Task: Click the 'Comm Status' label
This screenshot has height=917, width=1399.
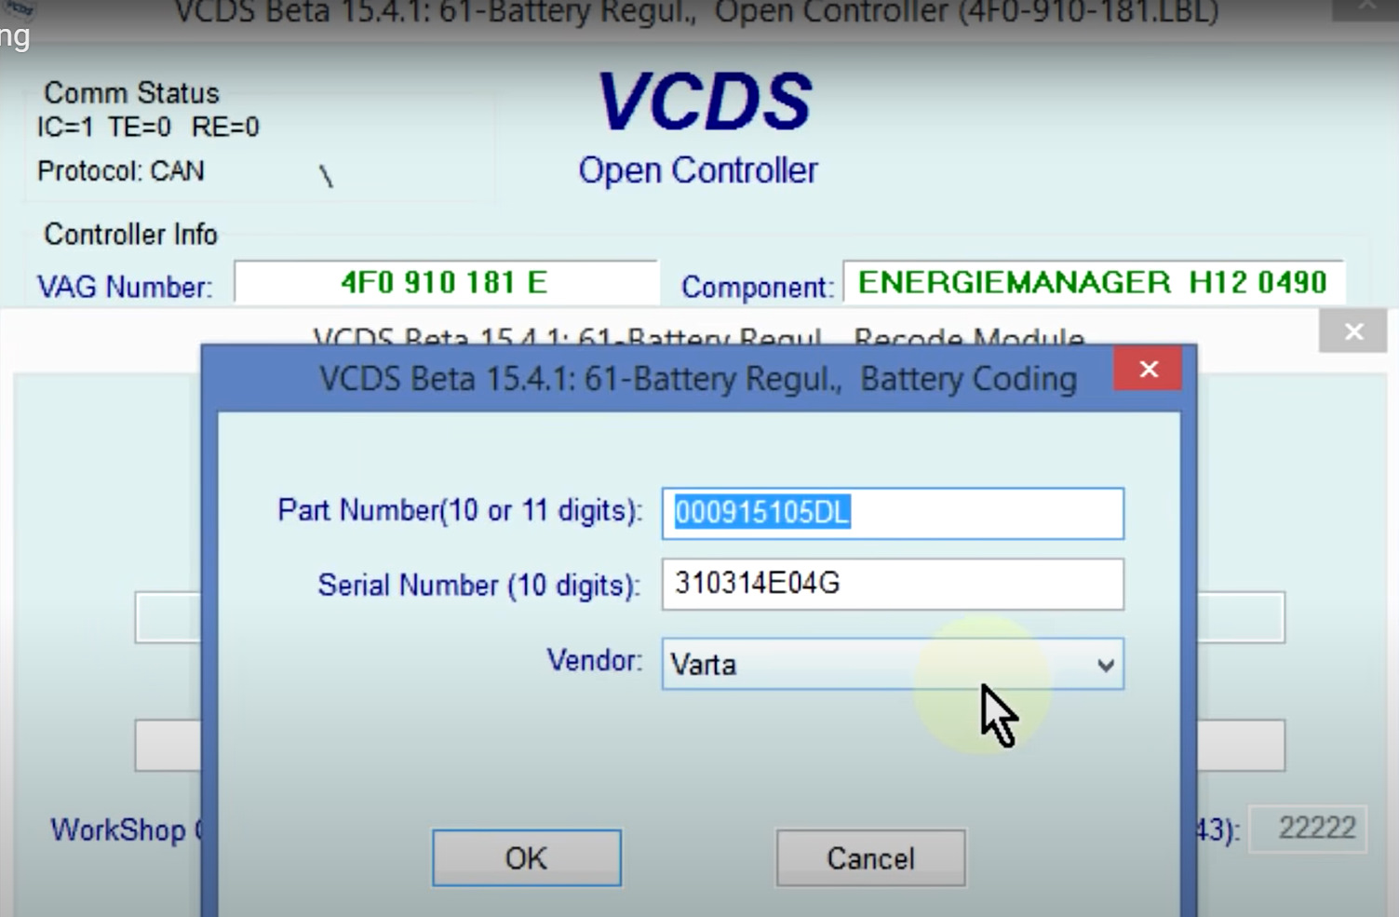Action: (x=131, y=93)
